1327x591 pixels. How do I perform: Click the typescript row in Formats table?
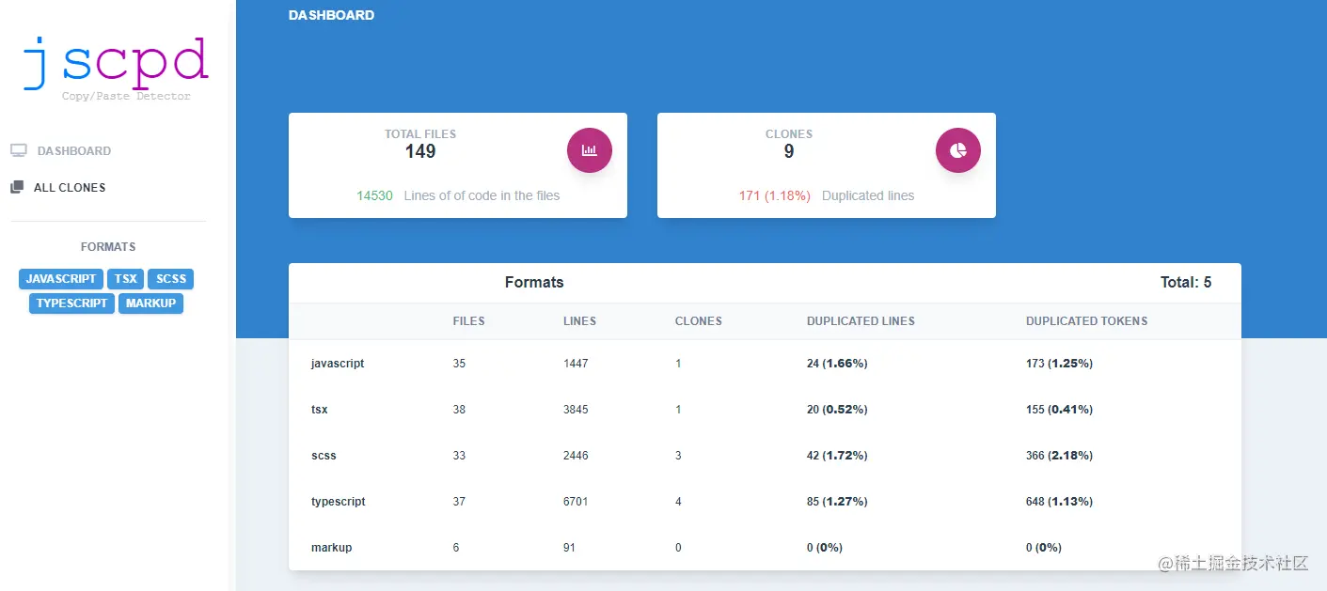coord(765,501)
